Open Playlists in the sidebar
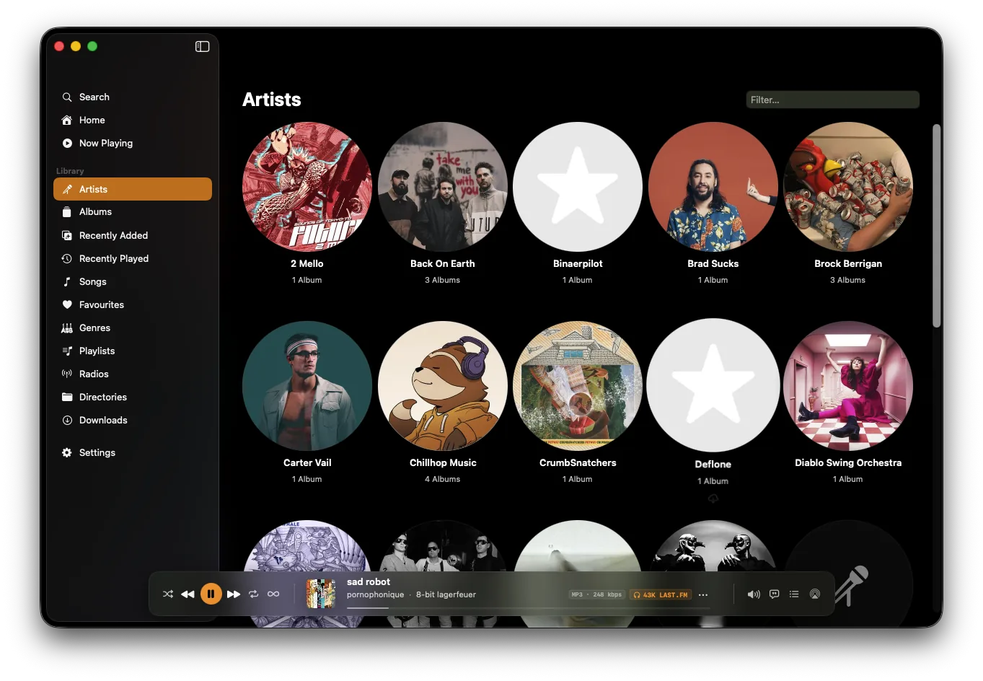The height and width of the screenshot is (681, 983). tap(133, 351)
